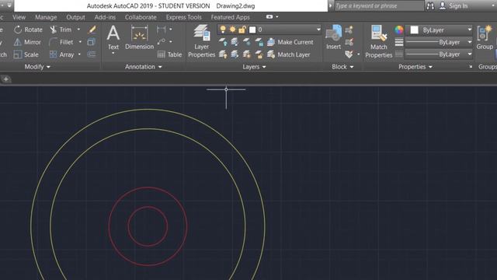Toggle layer freeze sun icon

tap(233, 30)
